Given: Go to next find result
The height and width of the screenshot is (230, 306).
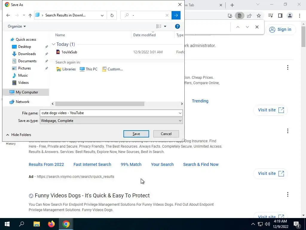Looking at the screenshot, I should tap(247, 27).
